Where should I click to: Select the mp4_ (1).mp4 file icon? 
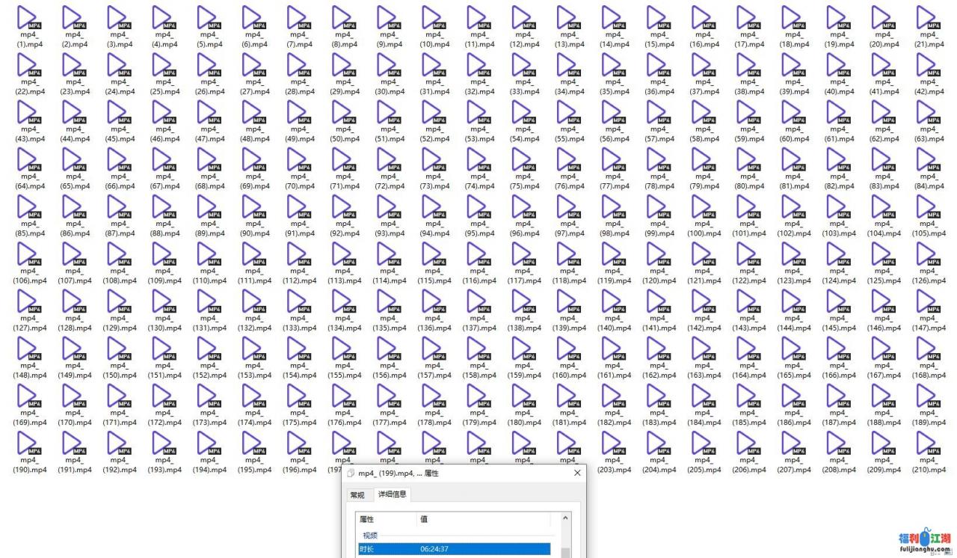click(30, 19)
